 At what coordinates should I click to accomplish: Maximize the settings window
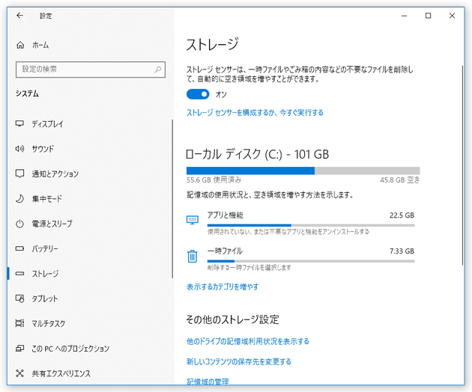point(428,16)
